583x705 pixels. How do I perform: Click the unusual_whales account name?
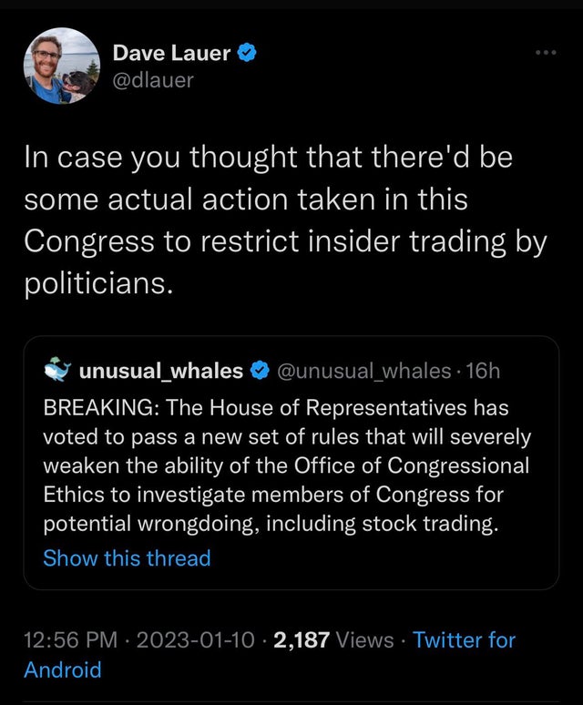(161, 371)
